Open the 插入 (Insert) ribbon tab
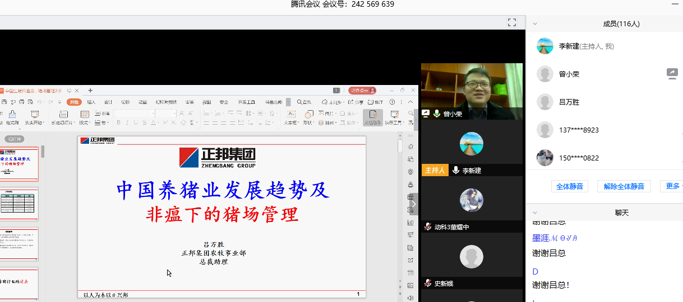Image resolution: width=683 pixels, height=302 pixels. [91, 102]
